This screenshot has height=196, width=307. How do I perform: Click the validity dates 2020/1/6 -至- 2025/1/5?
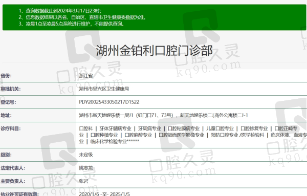(x=104, y=194)
